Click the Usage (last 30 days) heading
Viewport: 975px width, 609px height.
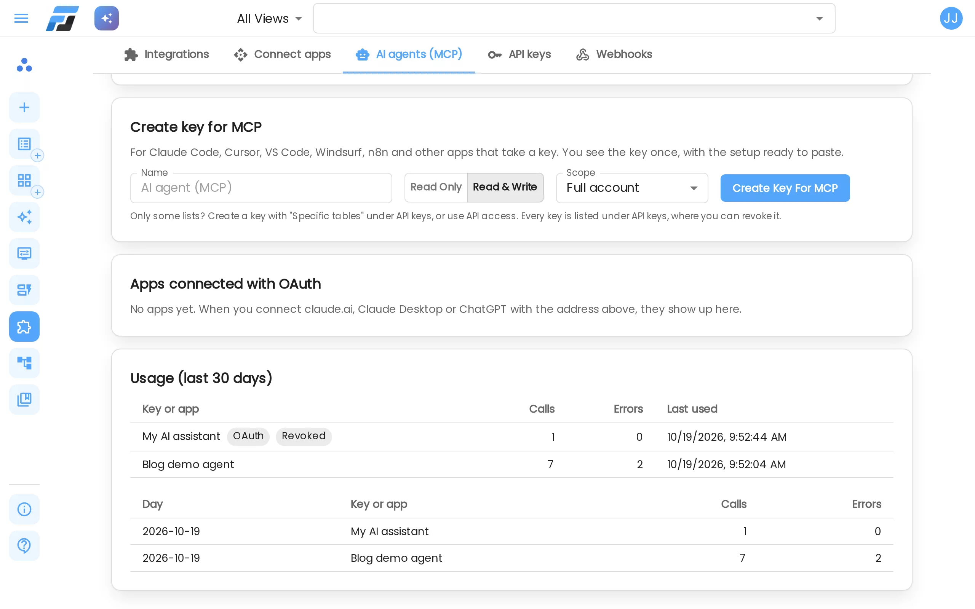[x=201, y=378]
